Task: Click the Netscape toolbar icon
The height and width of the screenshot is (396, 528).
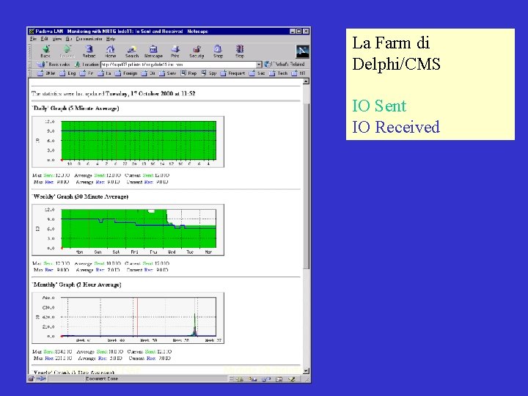Action: [153, 51]
